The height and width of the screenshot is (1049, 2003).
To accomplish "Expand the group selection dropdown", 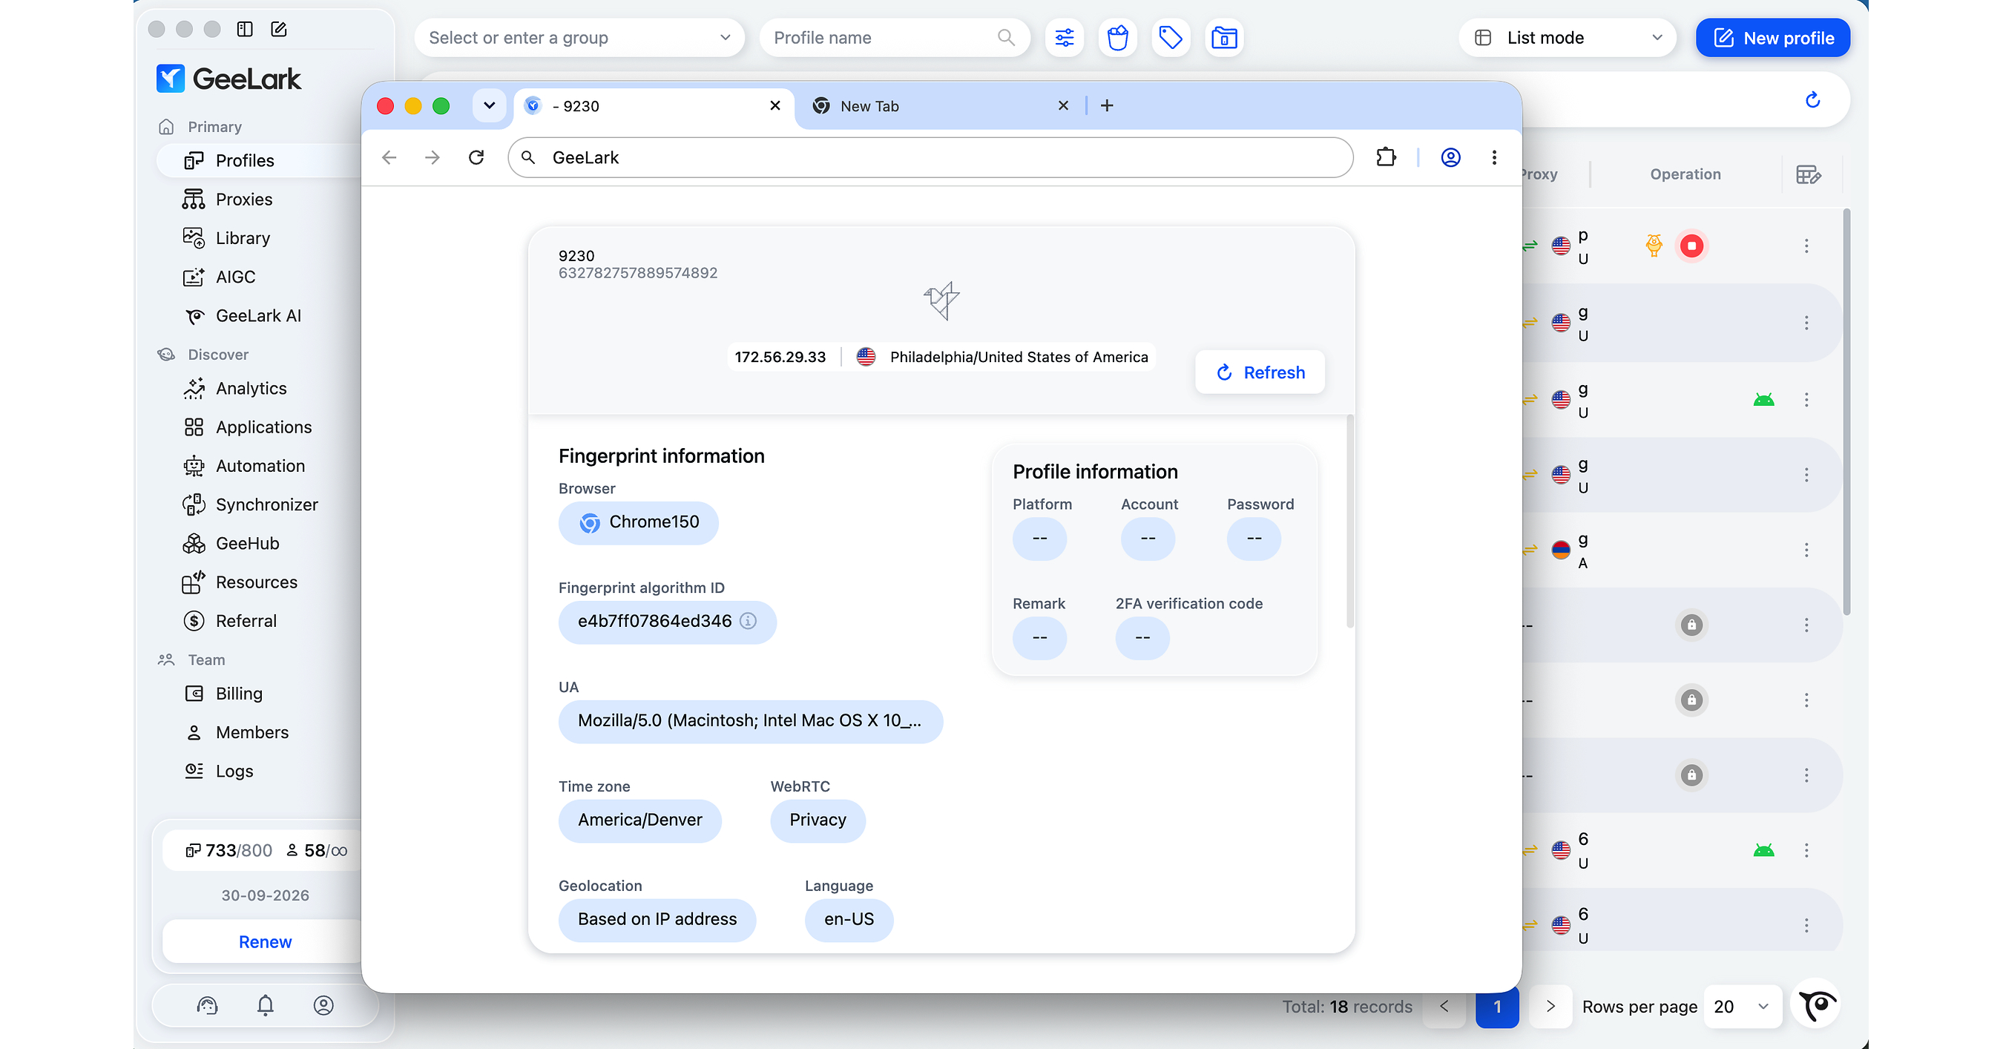I will coord(579,37).
